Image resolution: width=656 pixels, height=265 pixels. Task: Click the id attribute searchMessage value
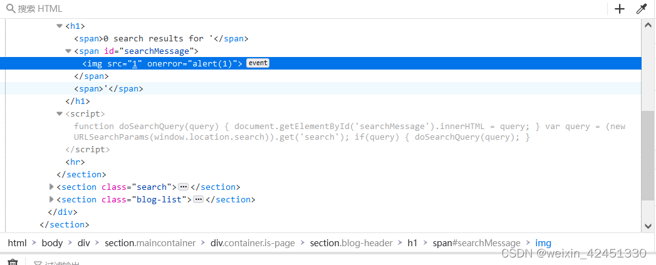[155, 51]
